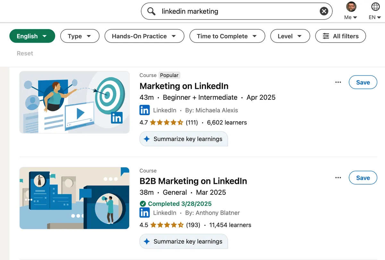Click the 38m General Mar 2025 details line

click(x=183, y=192)
